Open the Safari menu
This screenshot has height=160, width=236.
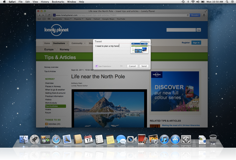click(12, 2)
